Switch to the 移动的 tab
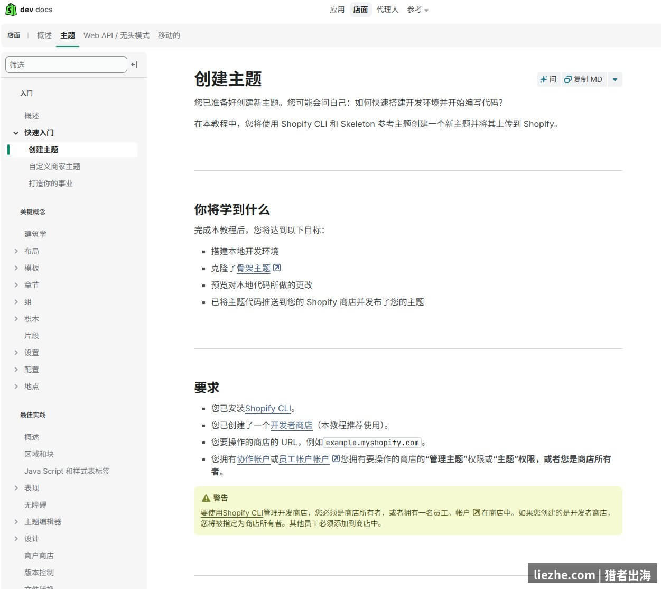661x589 pixels. [x=169, y=35]
